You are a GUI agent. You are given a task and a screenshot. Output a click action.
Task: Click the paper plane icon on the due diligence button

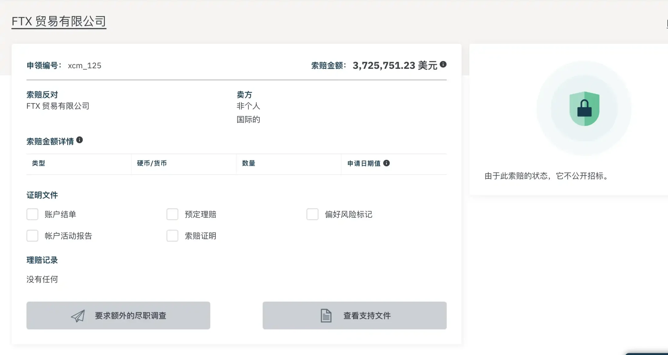point(78,316)
